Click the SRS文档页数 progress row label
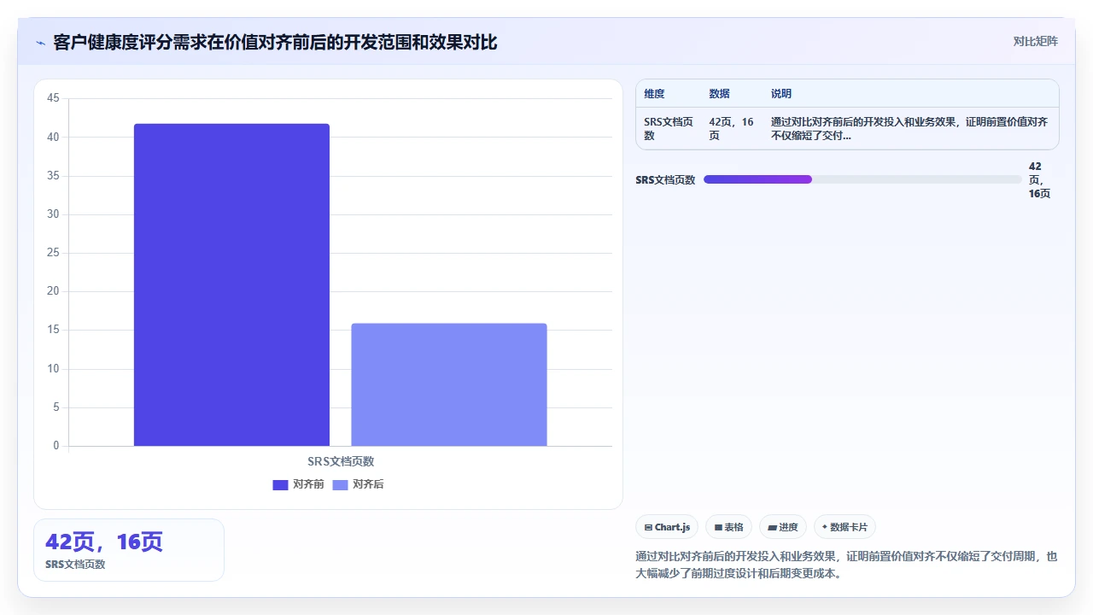Viewport: 1093px width, 615px height. (x=665, y=180)
